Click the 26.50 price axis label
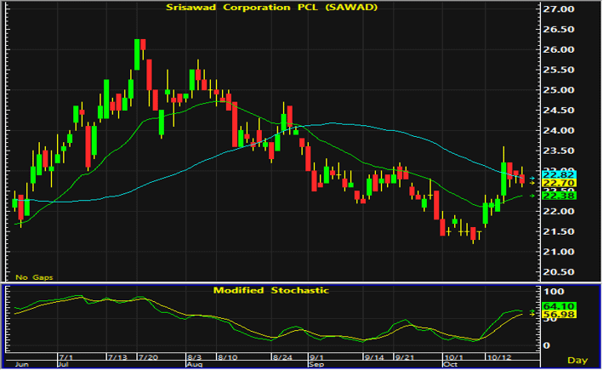Viewport: 603px width, 370px height. pos(559,30)
